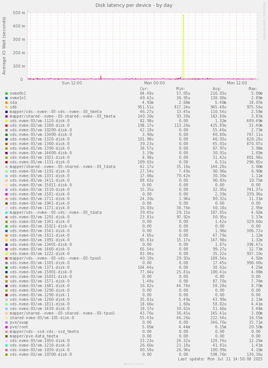Click the '12.73m' max value for vm-1460-disk-0
Image resolution: width=268 pixels, height=368 pixels.
(256, 249)
